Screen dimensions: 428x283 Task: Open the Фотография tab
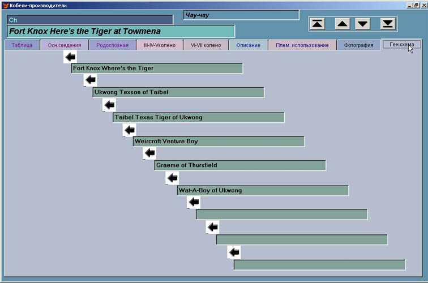pos(358,45)
